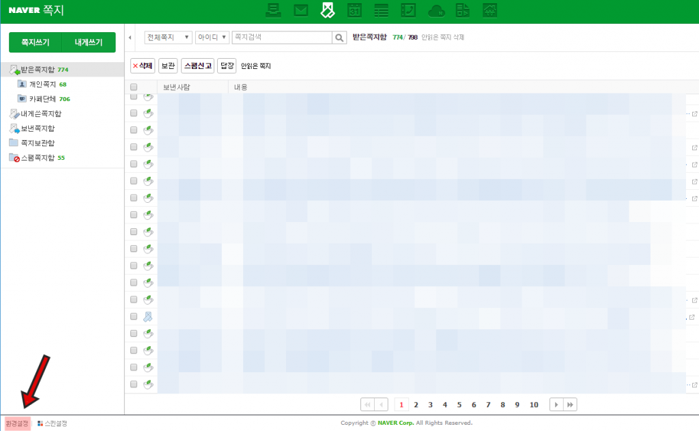Screen dimensions: 699x431
Task: Select page 5 in pagination
Action: coord(459,404)
